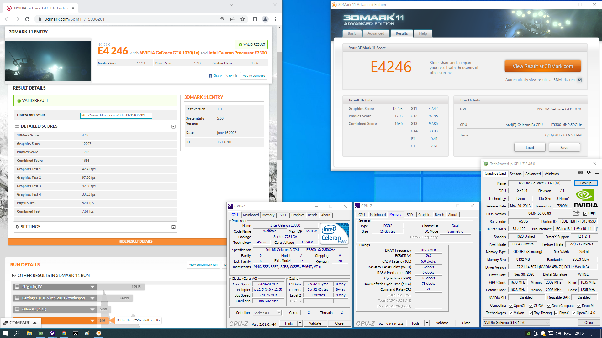Open the Windows Start menu
Screen dimensions: 602x338
click(x=5, y=333)
